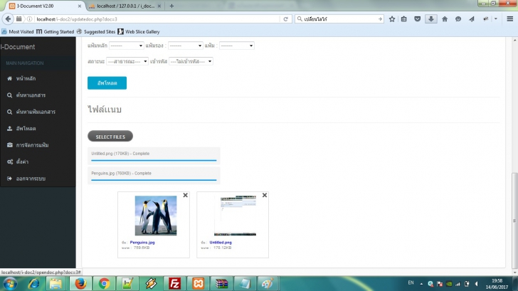Open the เข้ารหัส encryption dropdown
The height and width of the screenshot is (291, 518).
tap(191, 61)
